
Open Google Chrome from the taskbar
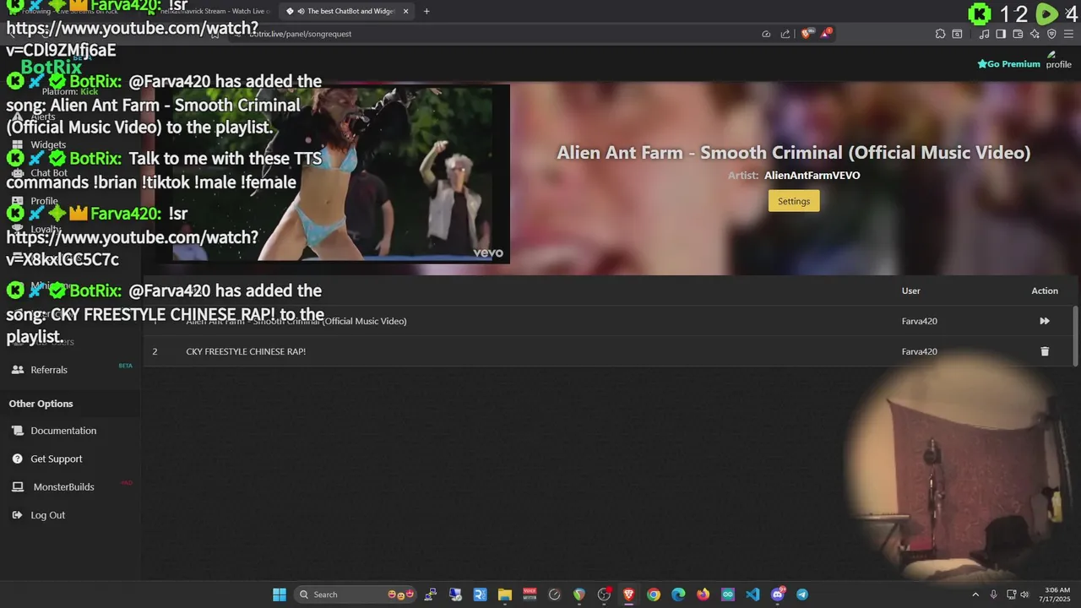(654, 594)
